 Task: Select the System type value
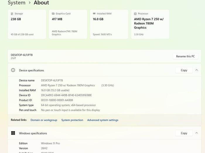(x=68, y=105)
